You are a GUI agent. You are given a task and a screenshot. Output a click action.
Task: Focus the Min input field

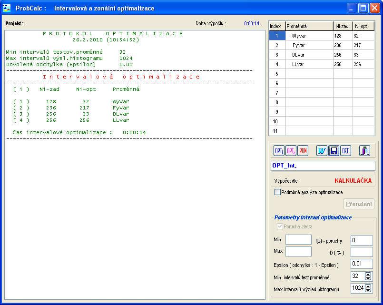coord(298,239)
